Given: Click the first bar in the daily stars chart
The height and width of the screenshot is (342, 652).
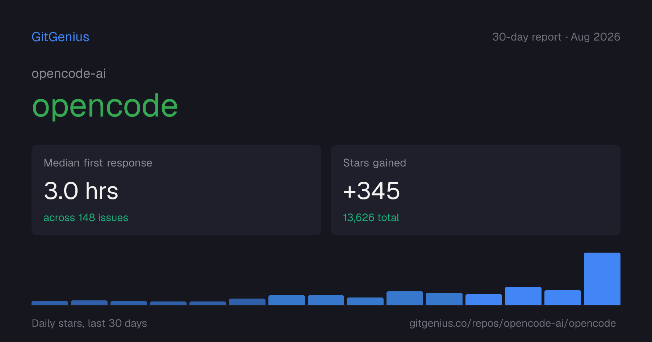Looking at the screenshot, I should coord(50,303).
